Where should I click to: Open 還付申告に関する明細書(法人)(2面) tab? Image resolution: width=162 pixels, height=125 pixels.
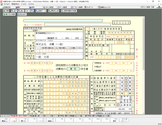coord(97,116)
